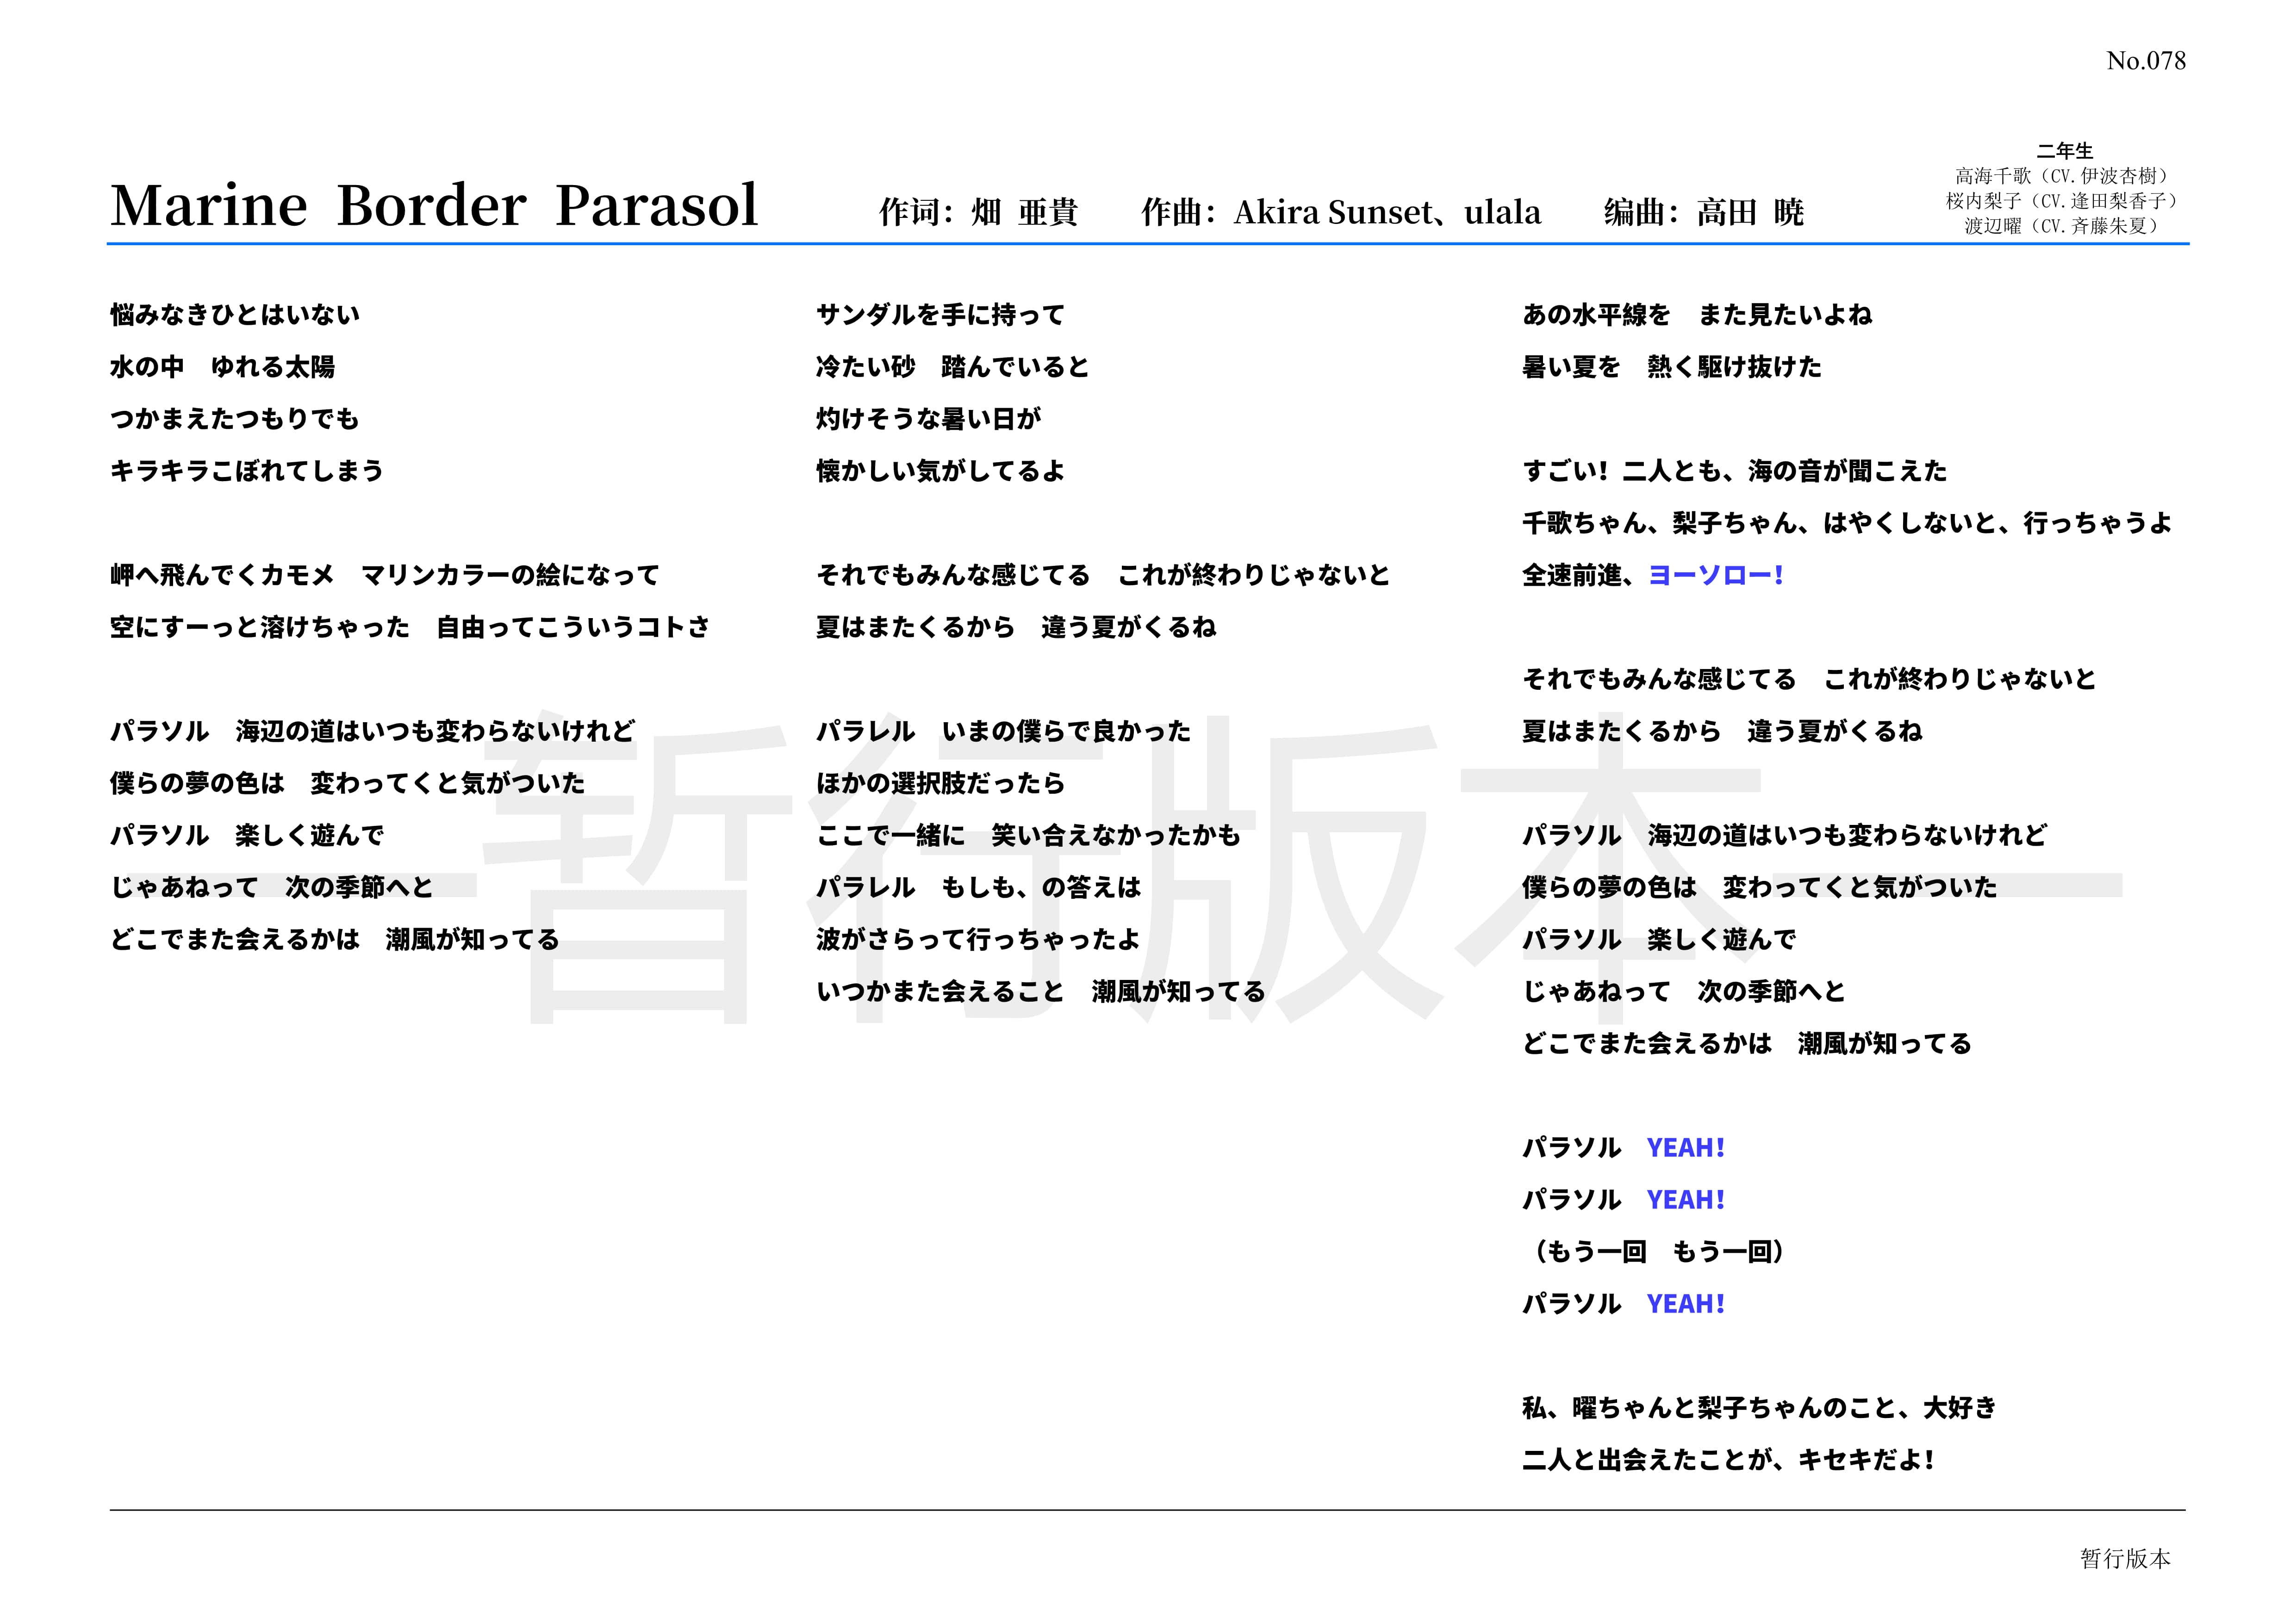Click the last blue YEAH! text
The height and width of the screenshot is (1623, 2296).
point(1685,1303)
